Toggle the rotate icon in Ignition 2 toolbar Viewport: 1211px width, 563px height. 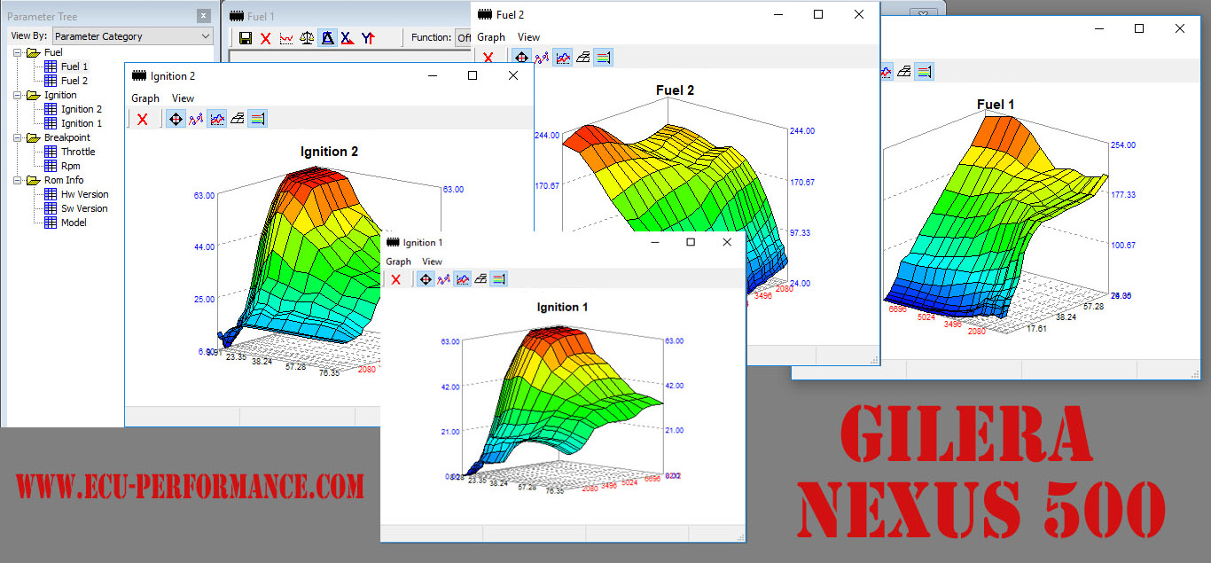(176, 119)
